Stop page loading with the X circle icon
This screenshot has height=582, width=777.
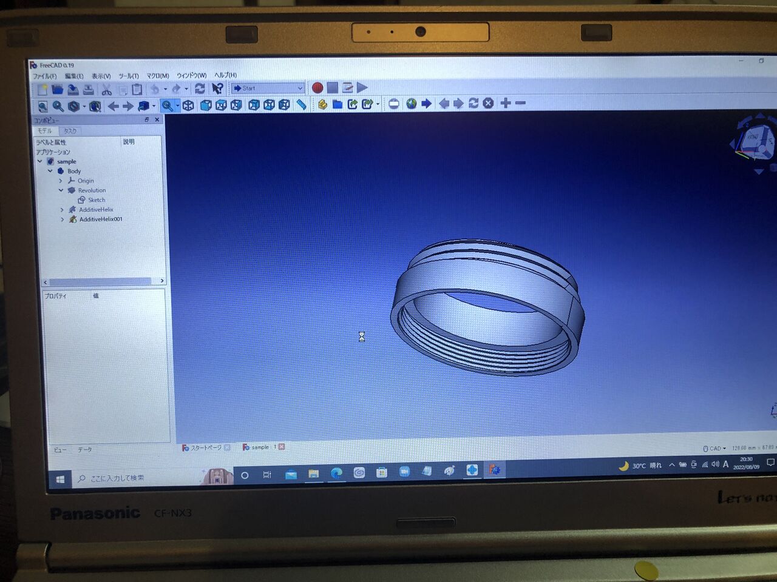pos(488,103)
